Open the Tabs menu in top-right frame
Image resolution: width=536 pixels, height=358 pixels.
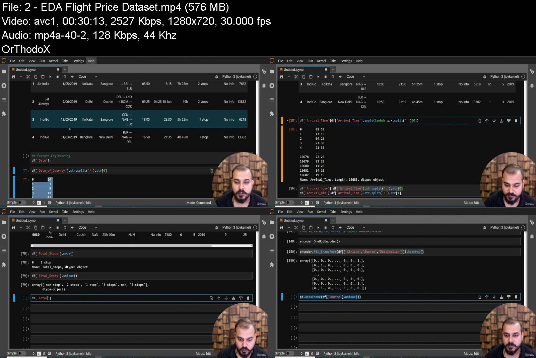[x=333, y=61]
